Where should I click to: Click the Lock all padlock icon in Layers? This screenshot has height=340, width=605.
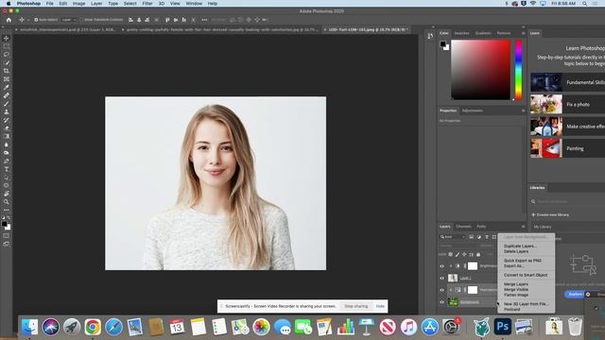pos(478,254)
